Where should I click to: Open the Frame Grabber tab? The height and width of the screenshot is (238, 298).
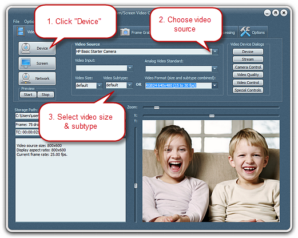135,33
